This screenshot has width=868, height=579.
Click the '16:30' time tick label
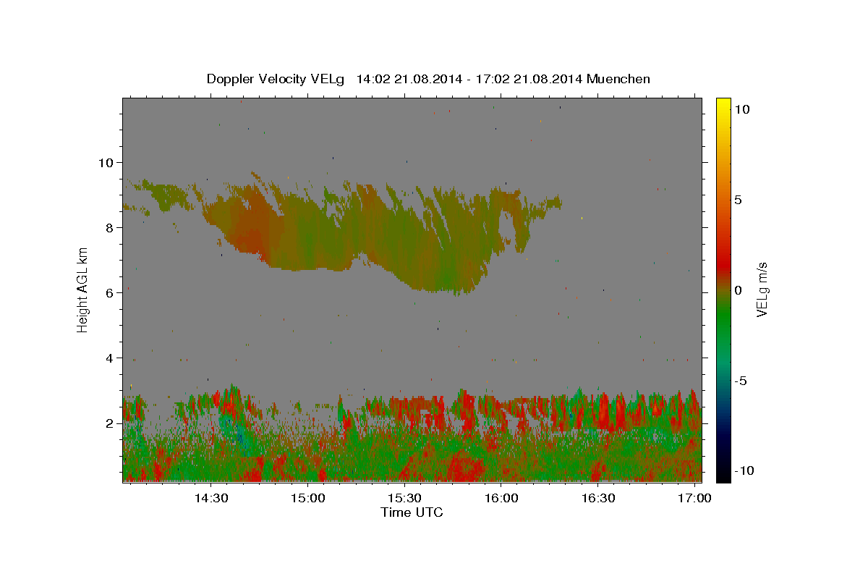pos(598,499)
